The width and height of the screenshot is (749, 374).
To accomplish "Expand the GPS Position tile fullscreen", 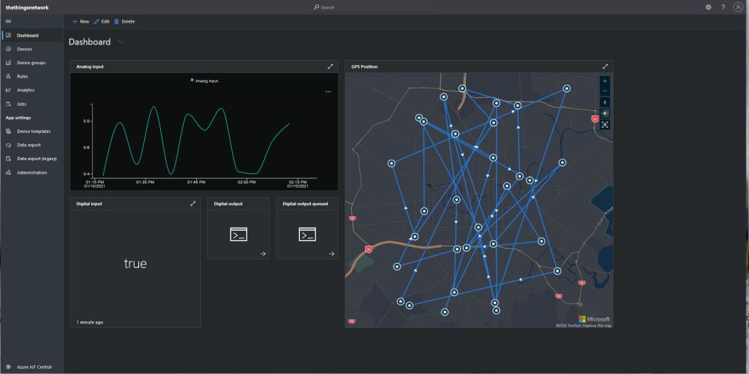I will 605,66.
